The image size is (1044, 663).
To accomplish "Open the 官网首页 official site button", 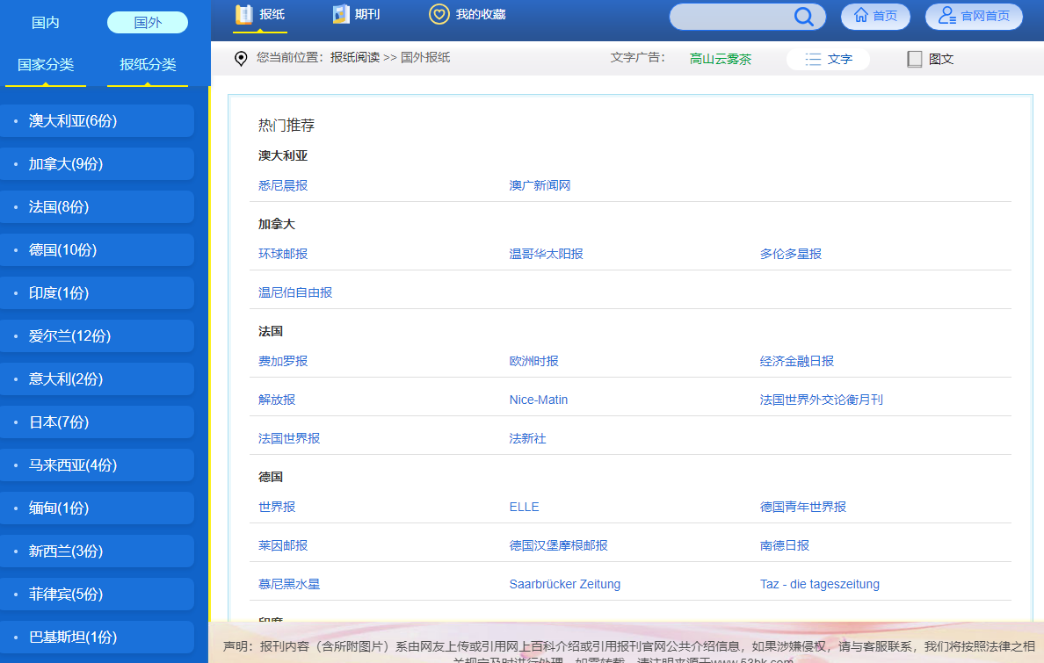I will coord(974,16).
